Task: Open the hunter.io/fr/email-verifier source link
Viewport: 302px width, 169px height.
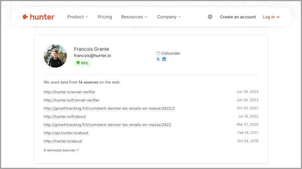Action: pos(71,100)
